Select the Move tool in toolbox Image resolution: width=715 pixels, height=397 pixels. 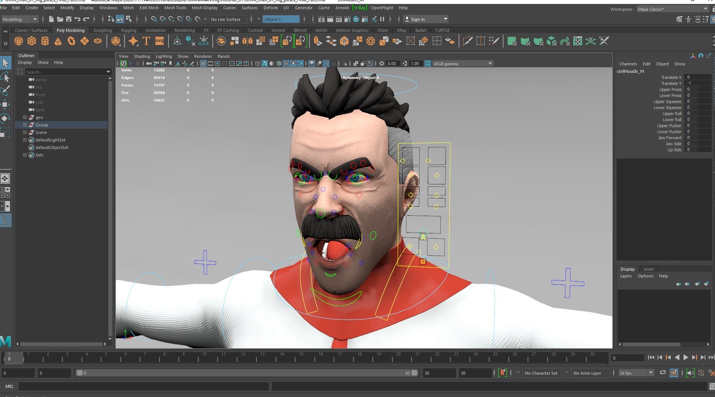pos(5,104)
